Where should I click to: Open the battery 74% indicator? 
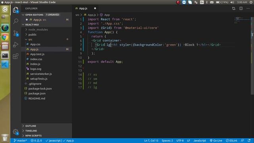(x=222, y=2)
